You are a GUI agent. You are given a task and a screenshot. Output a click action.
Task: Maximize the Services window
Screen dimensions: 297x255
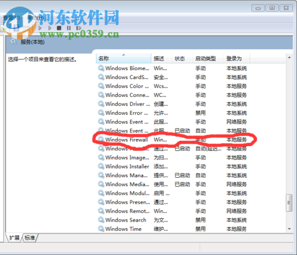coord(272,8)
